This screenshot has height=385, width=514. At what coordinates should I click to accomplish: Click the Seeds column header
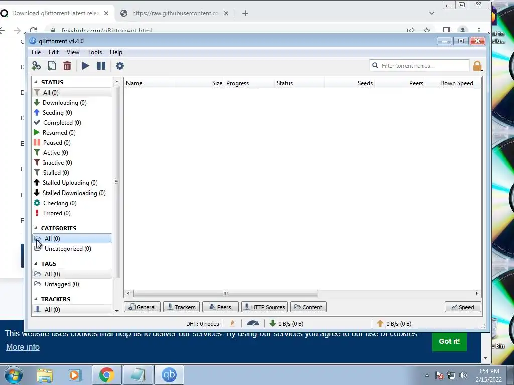[349, 83]
